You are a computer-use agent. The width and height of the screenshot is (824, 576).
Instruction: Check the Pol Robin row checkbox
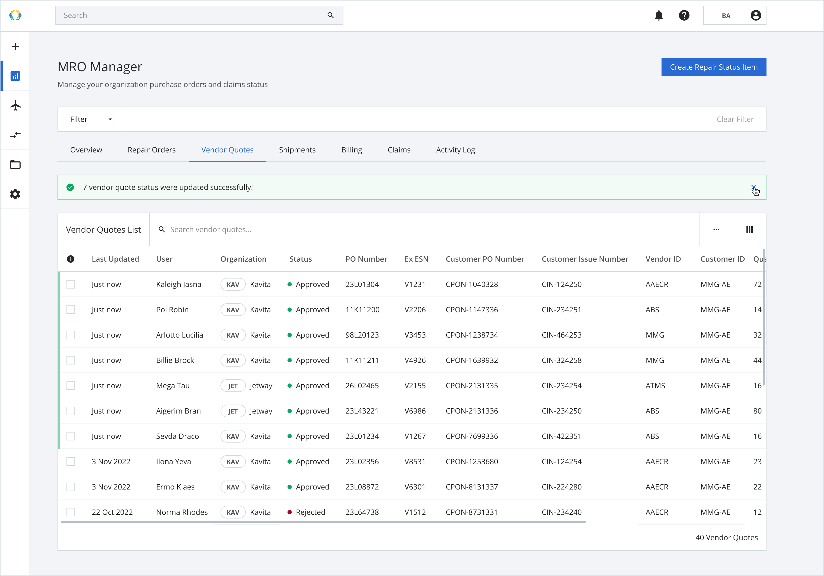click(71, 310)
